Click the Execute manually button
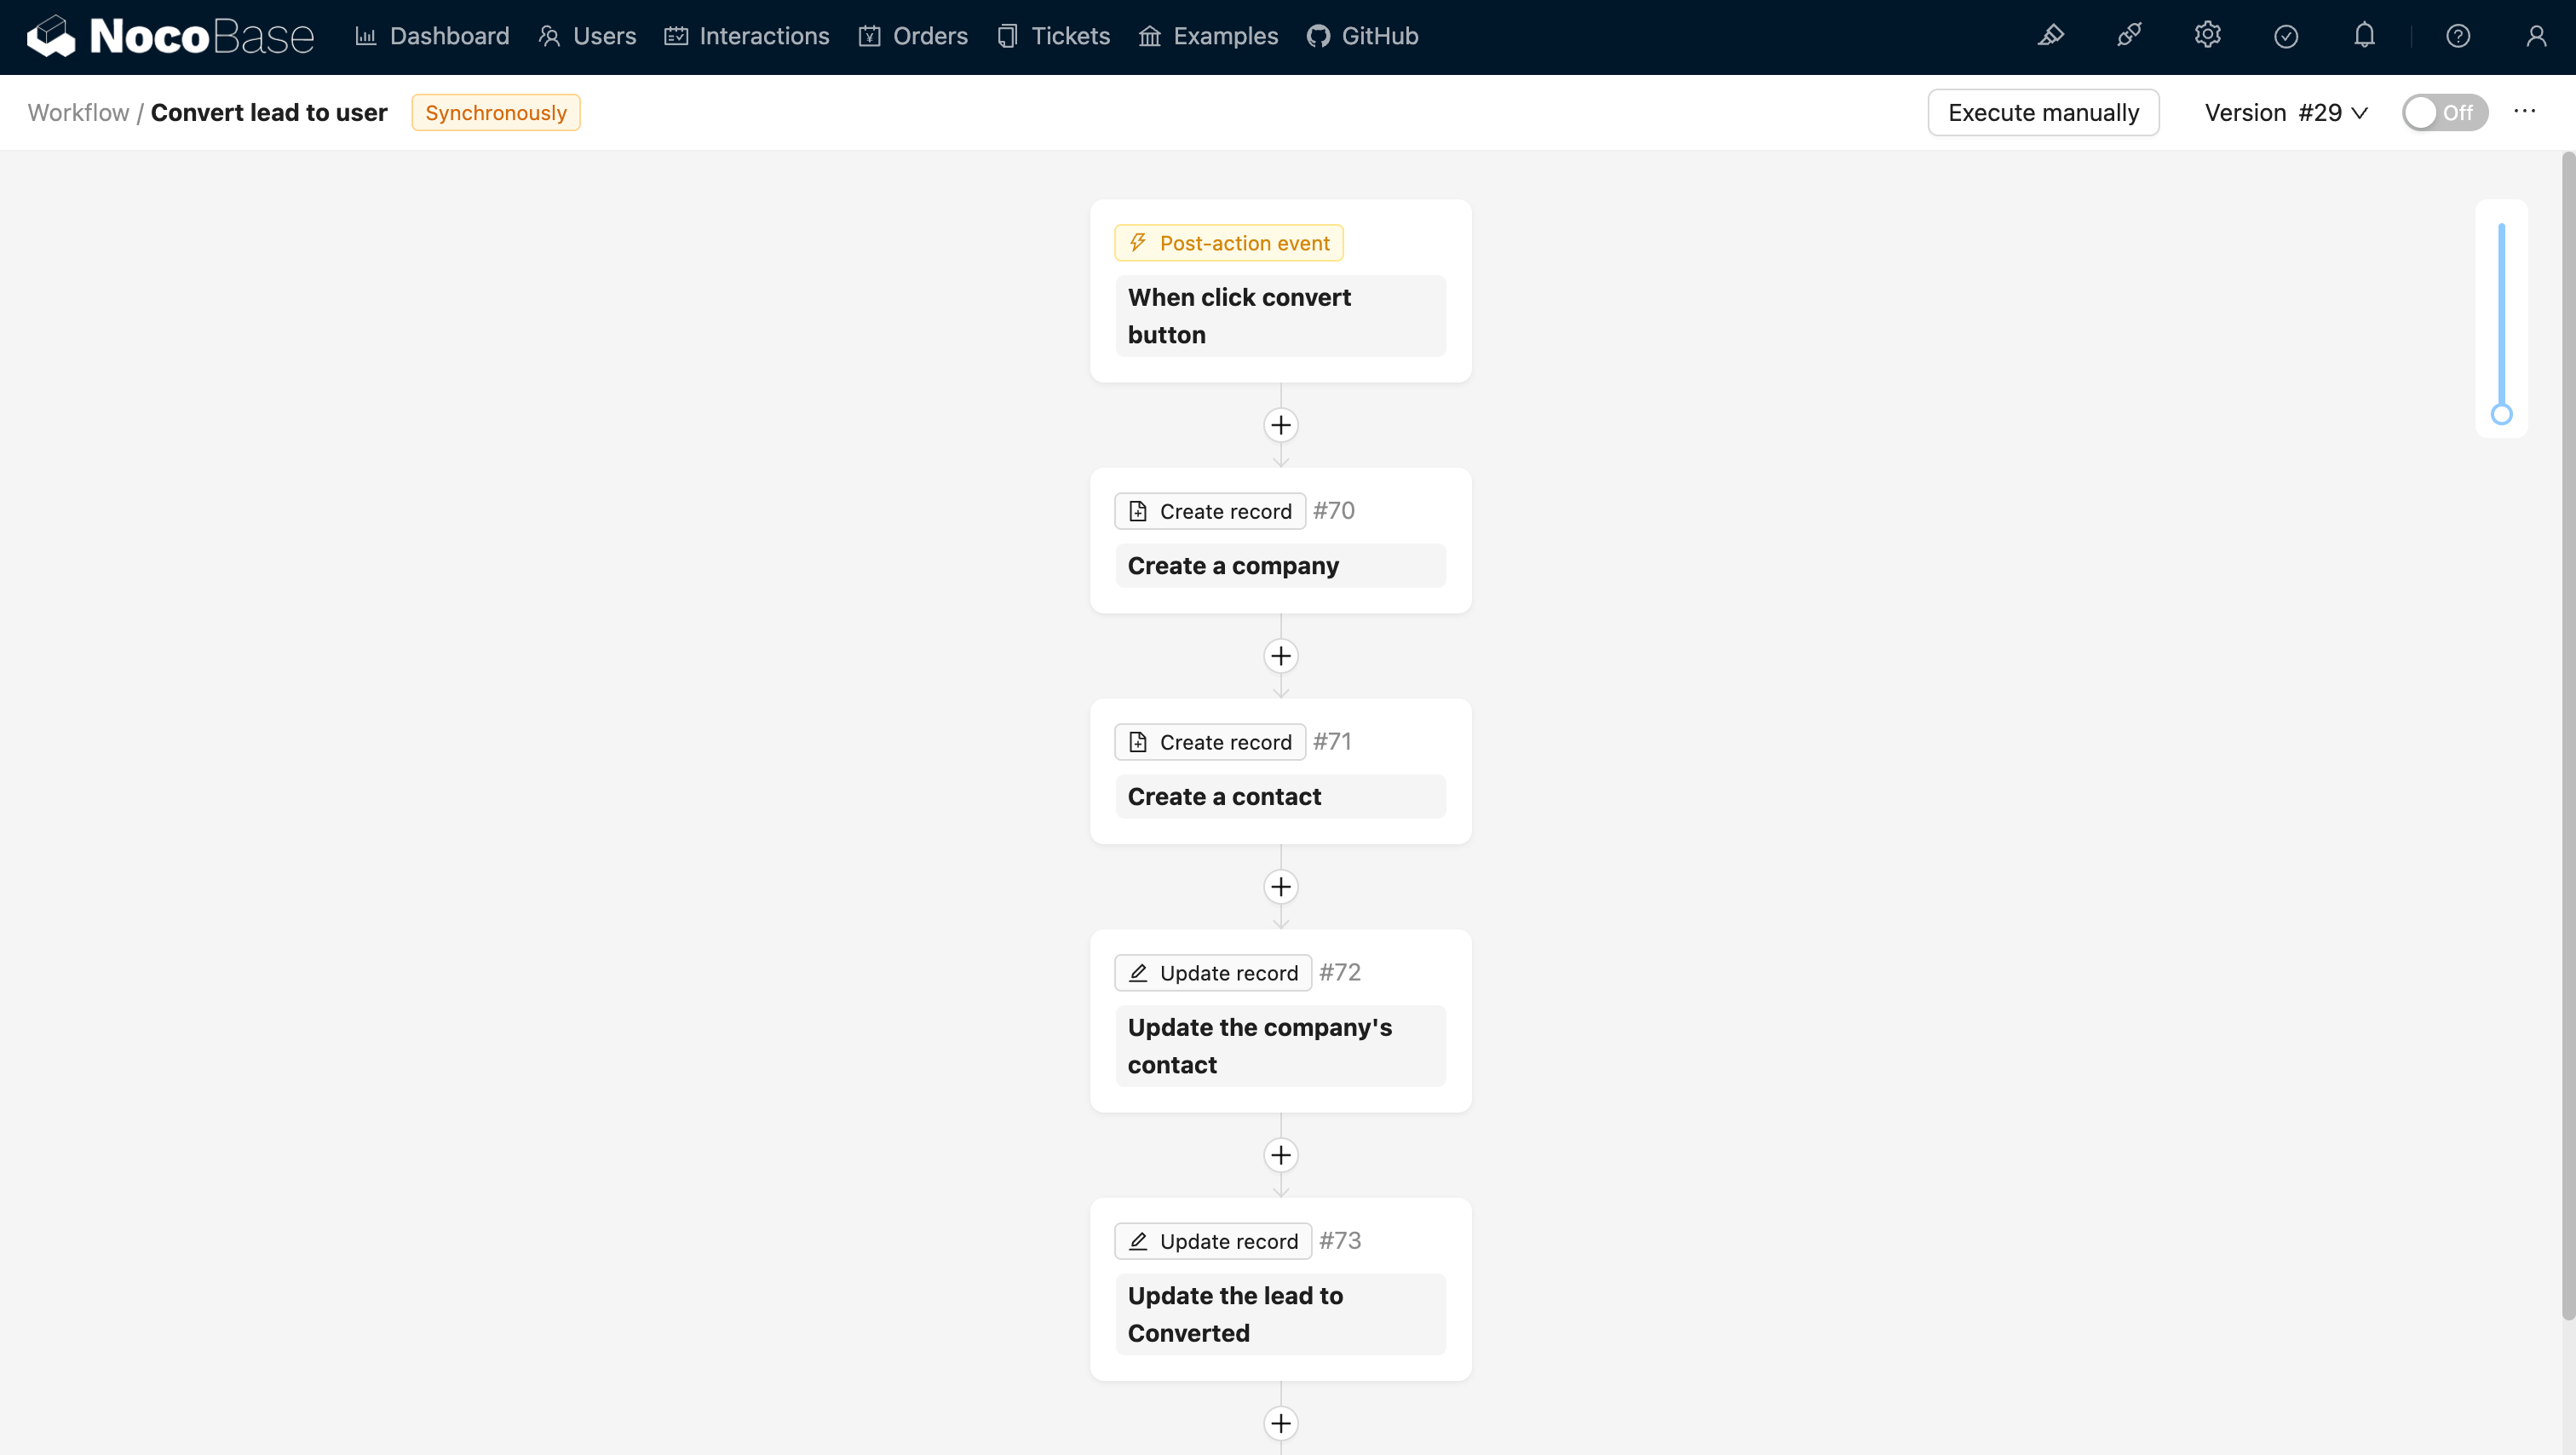 [2043, 112]
